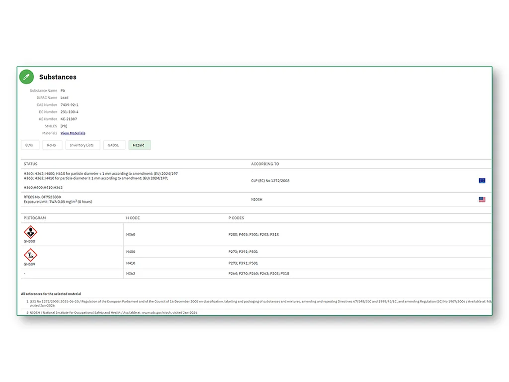Click the ACCORDING TO column header
The height and width of the screenshot is (382, 509).
(265, 164)
